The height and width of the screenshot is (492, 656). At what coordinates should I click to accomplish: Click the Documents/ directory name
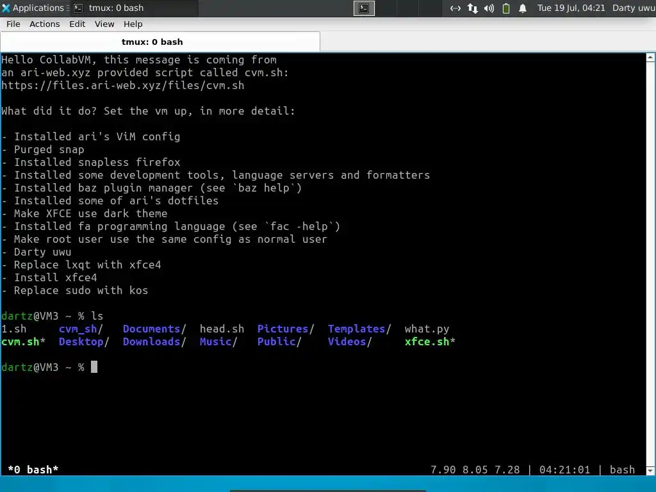[x=154, y=329]
